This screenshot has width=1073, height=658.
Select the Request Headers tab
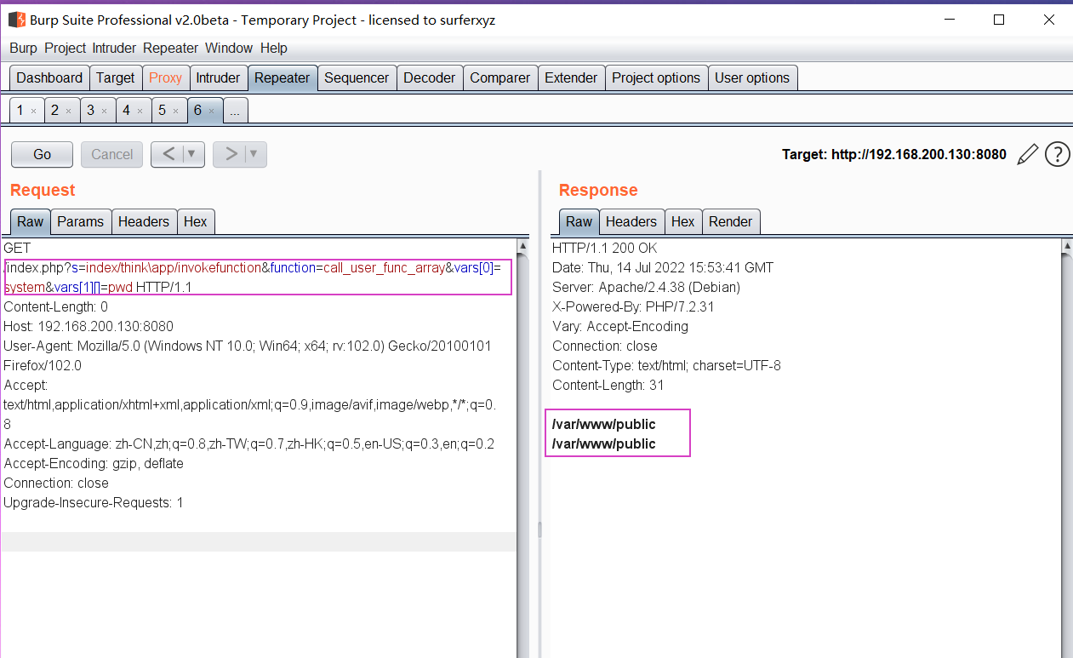pos(144,221)
